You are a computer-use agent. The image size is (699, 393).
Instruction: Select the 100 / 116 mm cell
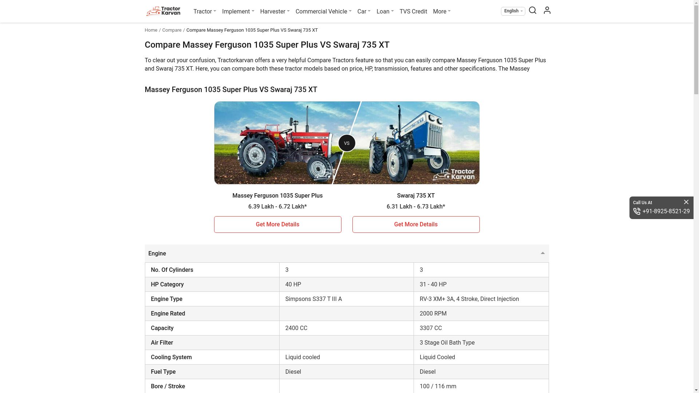pyautogui.click(x=481, y=386)
